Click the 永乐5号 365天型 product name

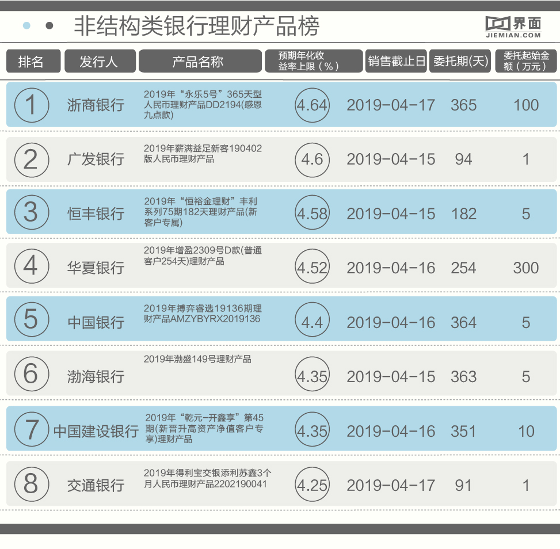point(203,105)
